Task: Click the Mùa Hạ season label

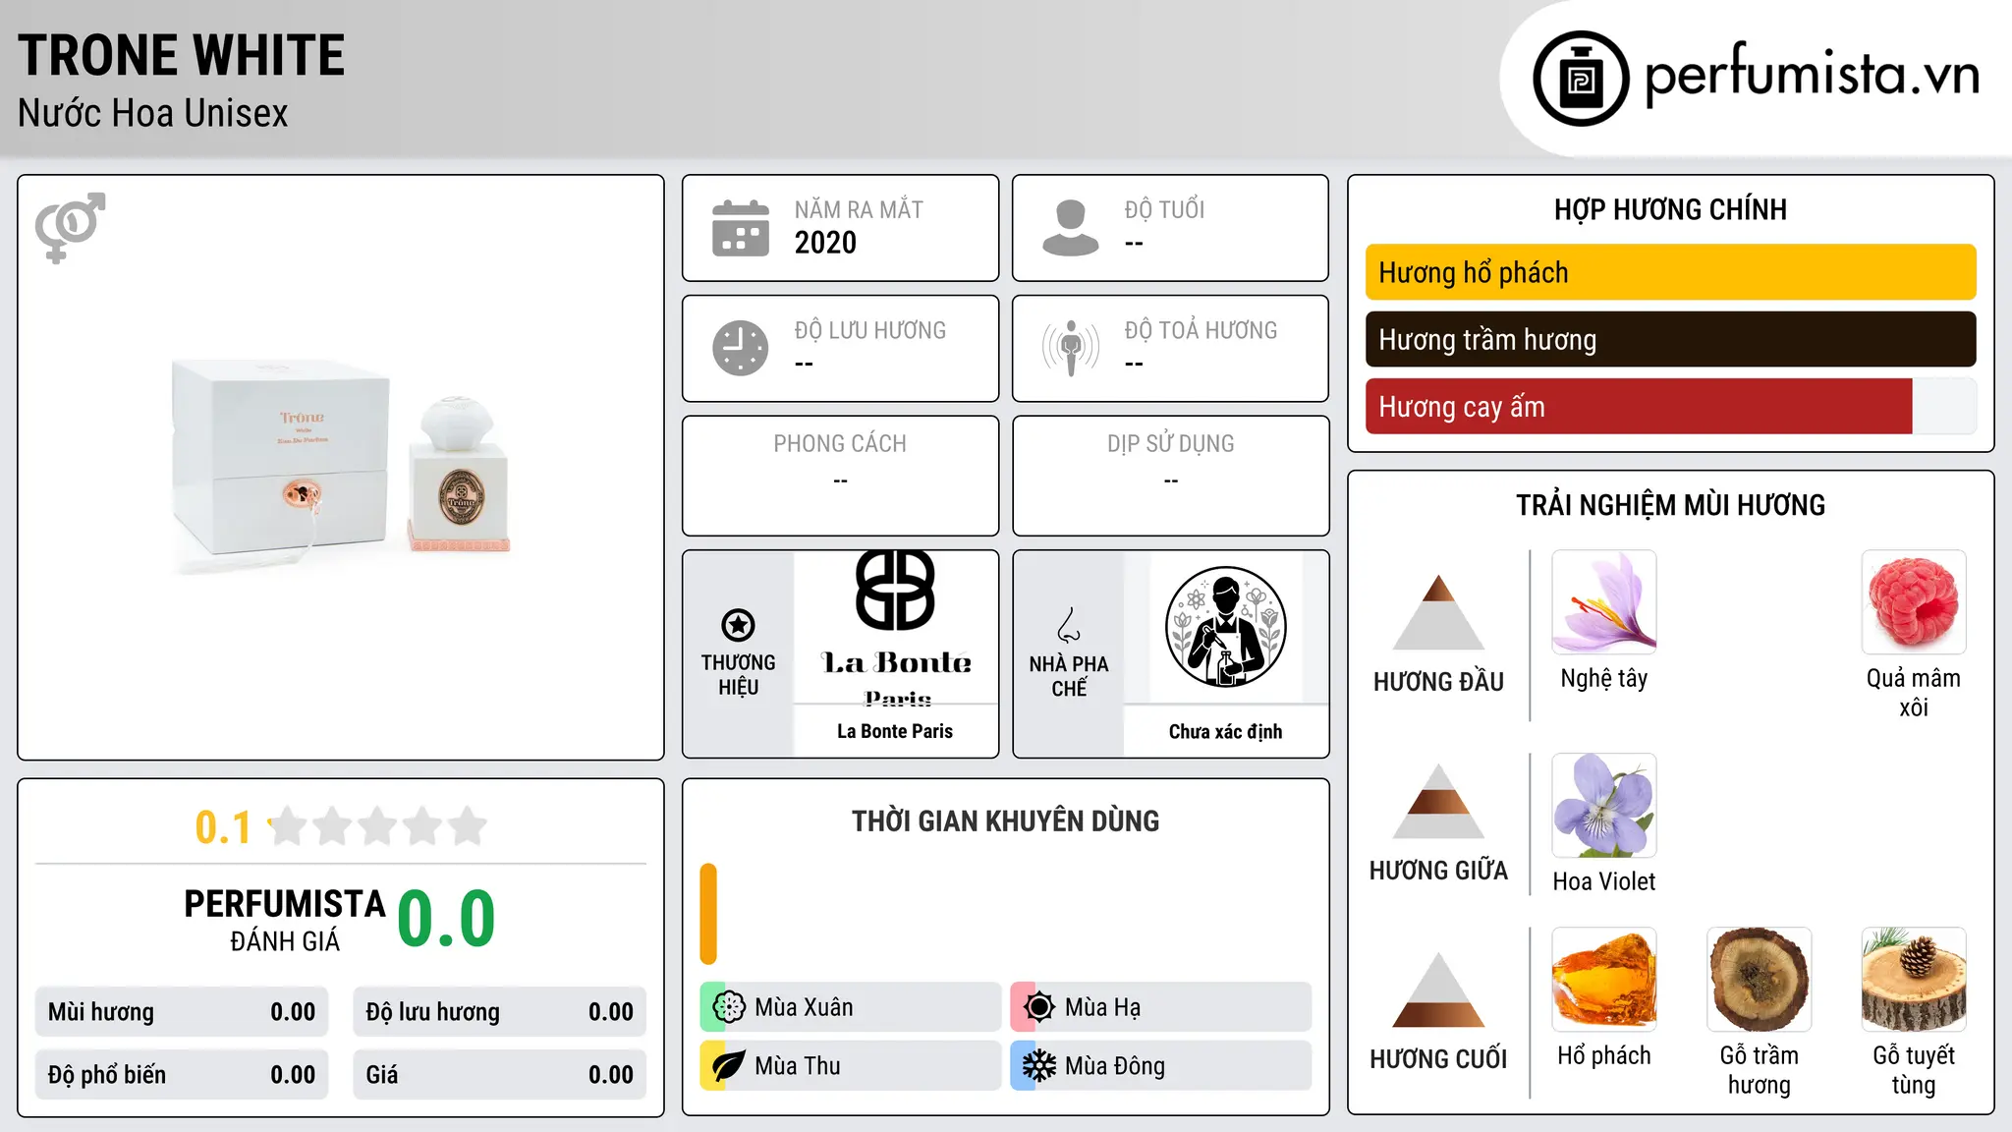Action: (x=1102, y=1007)
